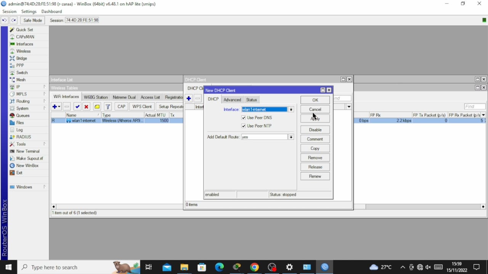Viewport: 488px width, 274px height.
Task: Click WPS Client button
Action: coord(142,107)
